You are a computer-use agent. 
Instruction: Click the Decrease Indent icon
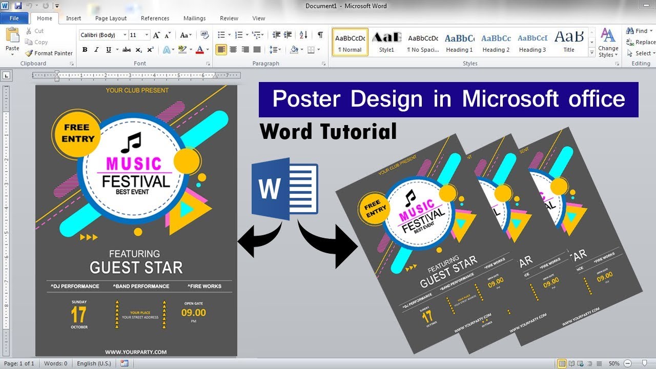tap(276, 35)
